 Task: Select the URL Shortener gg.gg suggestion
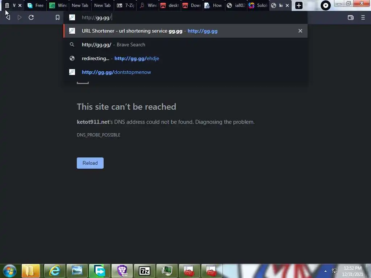pyautogui.click(x=185, y=31)
